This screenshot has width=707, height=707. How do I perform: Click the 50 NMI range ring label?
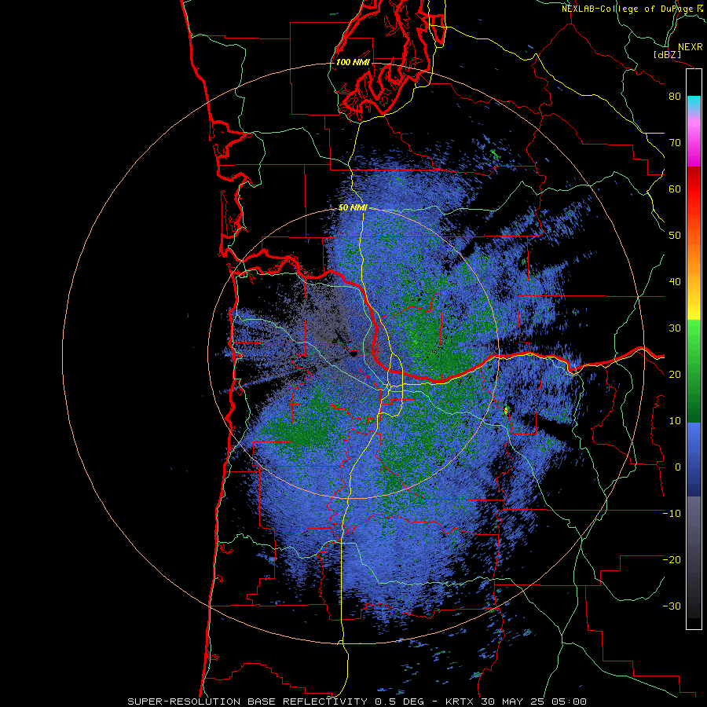[353, 208]
